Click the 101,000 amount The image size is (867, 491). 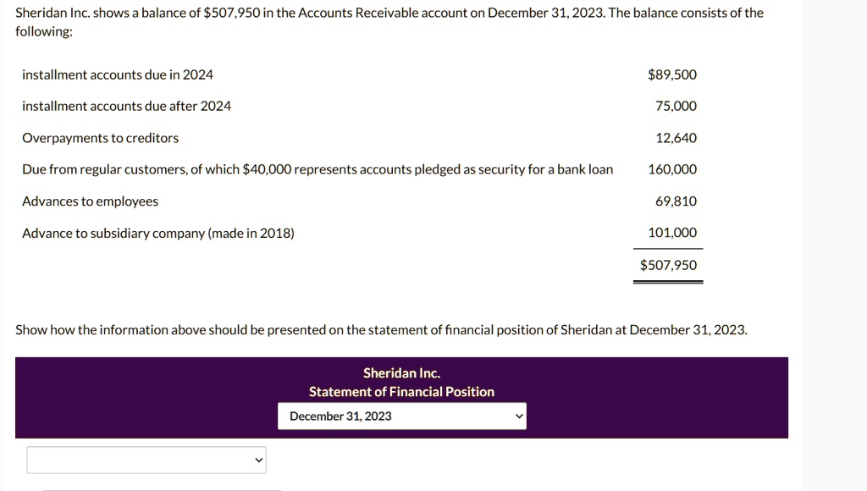[672, 233]
